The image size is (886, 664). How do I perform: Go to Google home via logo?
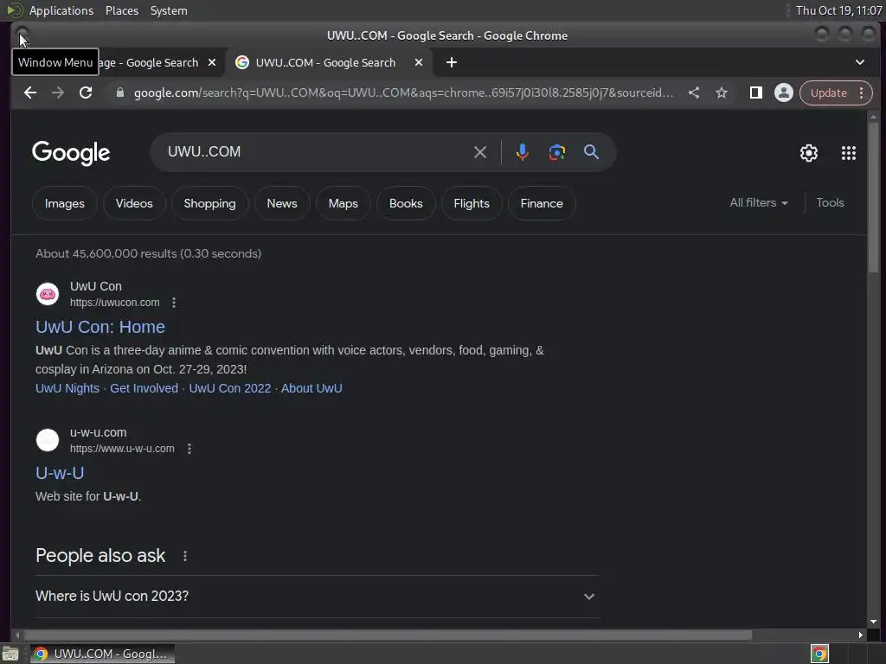[71, 152]
